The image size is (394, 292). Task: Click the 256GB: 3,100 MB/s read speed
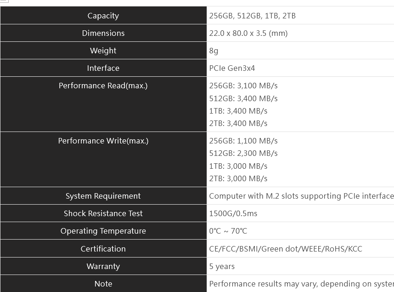243,86
